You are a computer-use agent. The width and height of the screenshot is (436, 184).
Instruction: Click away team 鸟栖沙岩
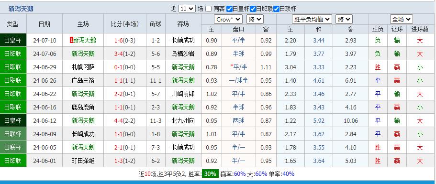(x=183, y=54)
